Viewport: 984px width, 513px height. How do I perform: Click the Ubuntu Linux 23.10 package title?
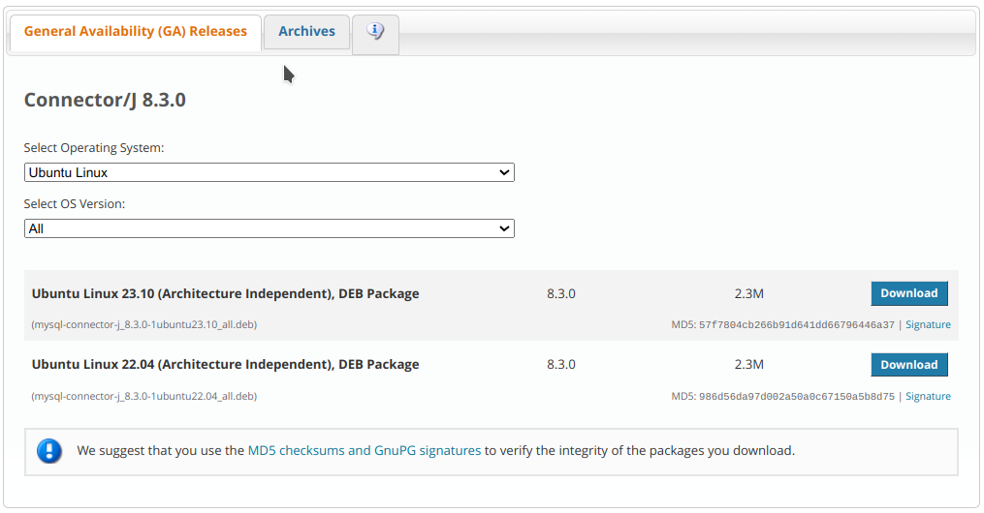pyautogui.click(x=225, y=293)
